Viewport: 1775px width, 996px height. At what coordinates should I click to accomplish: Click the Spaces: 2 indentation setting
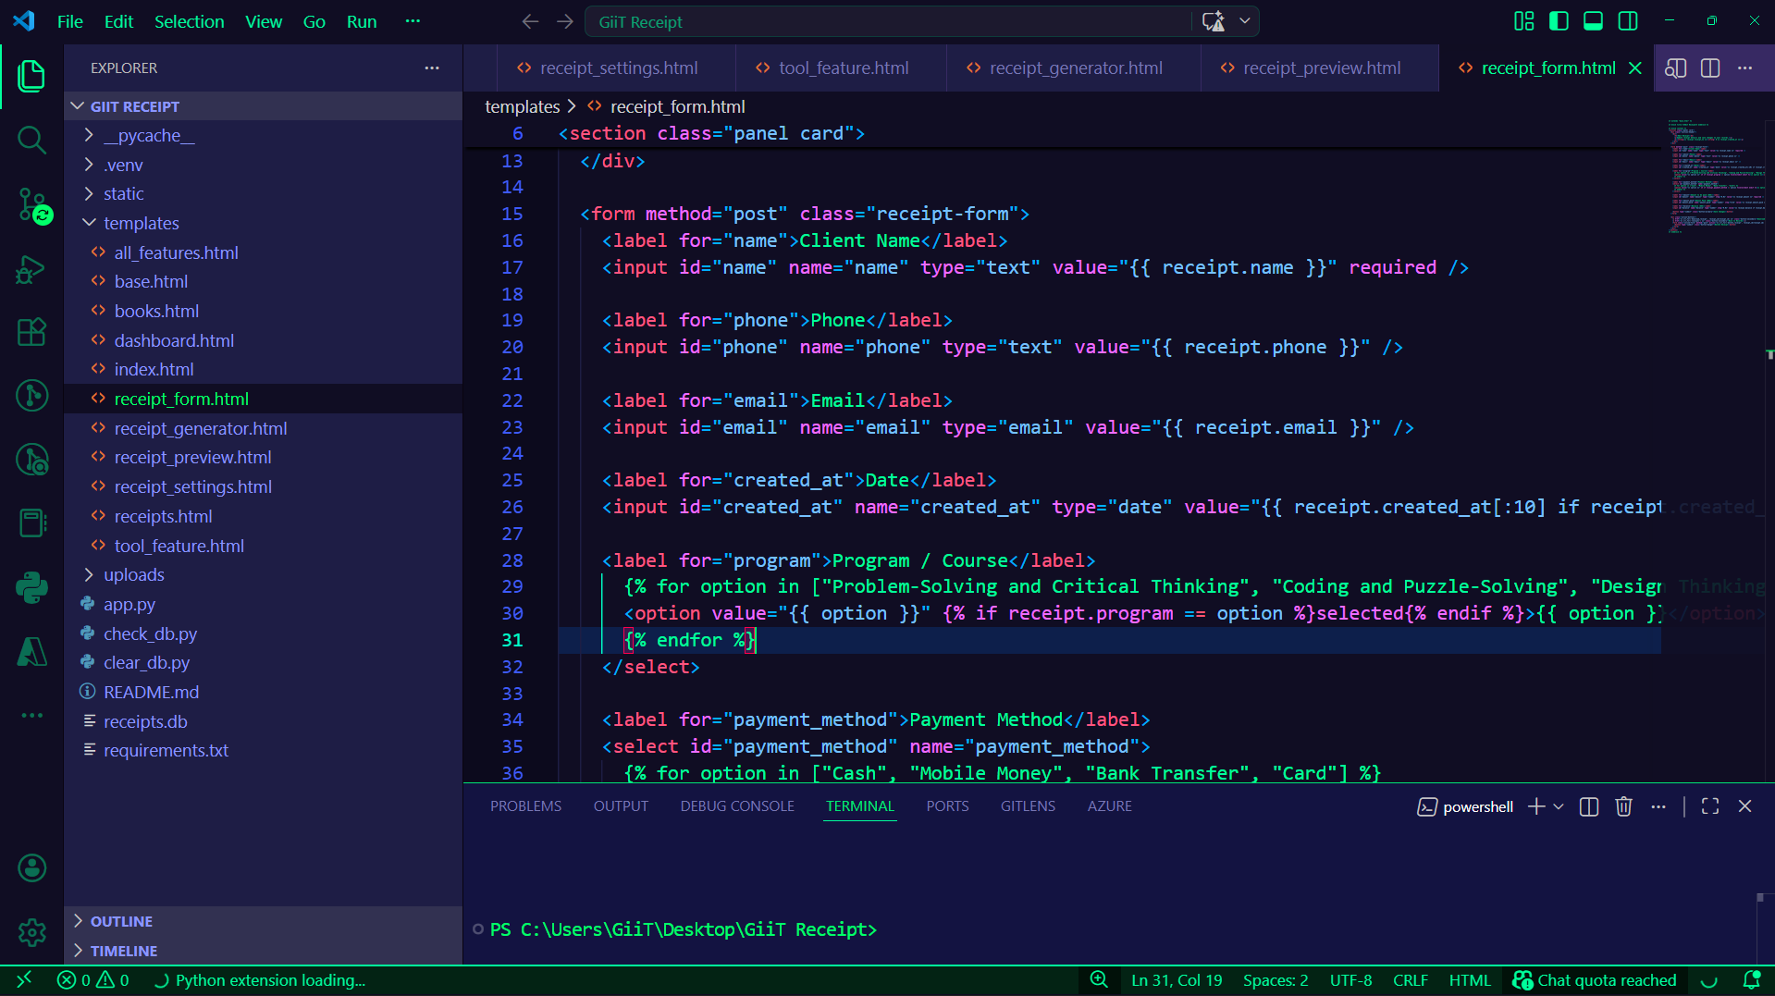1276,980
